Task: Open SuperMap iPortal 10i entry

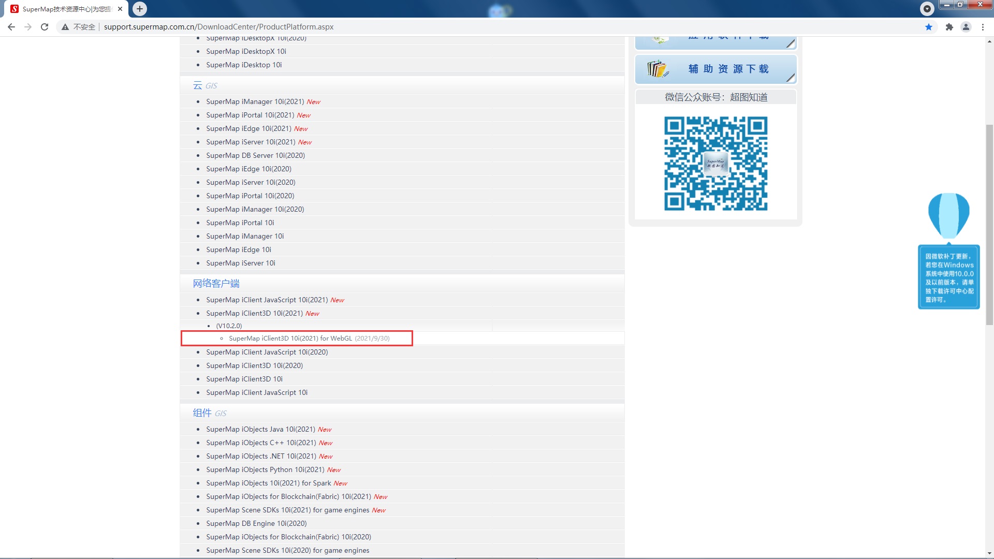Action: tap(240, 223)
